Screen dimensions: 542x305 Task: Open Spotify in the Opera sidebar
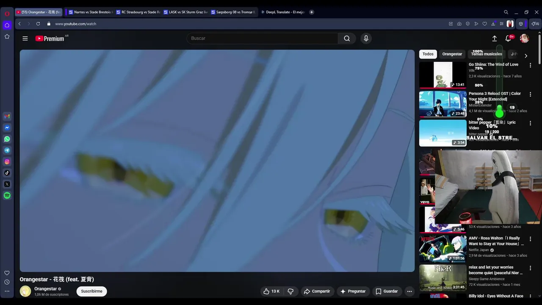pos(7,195)
